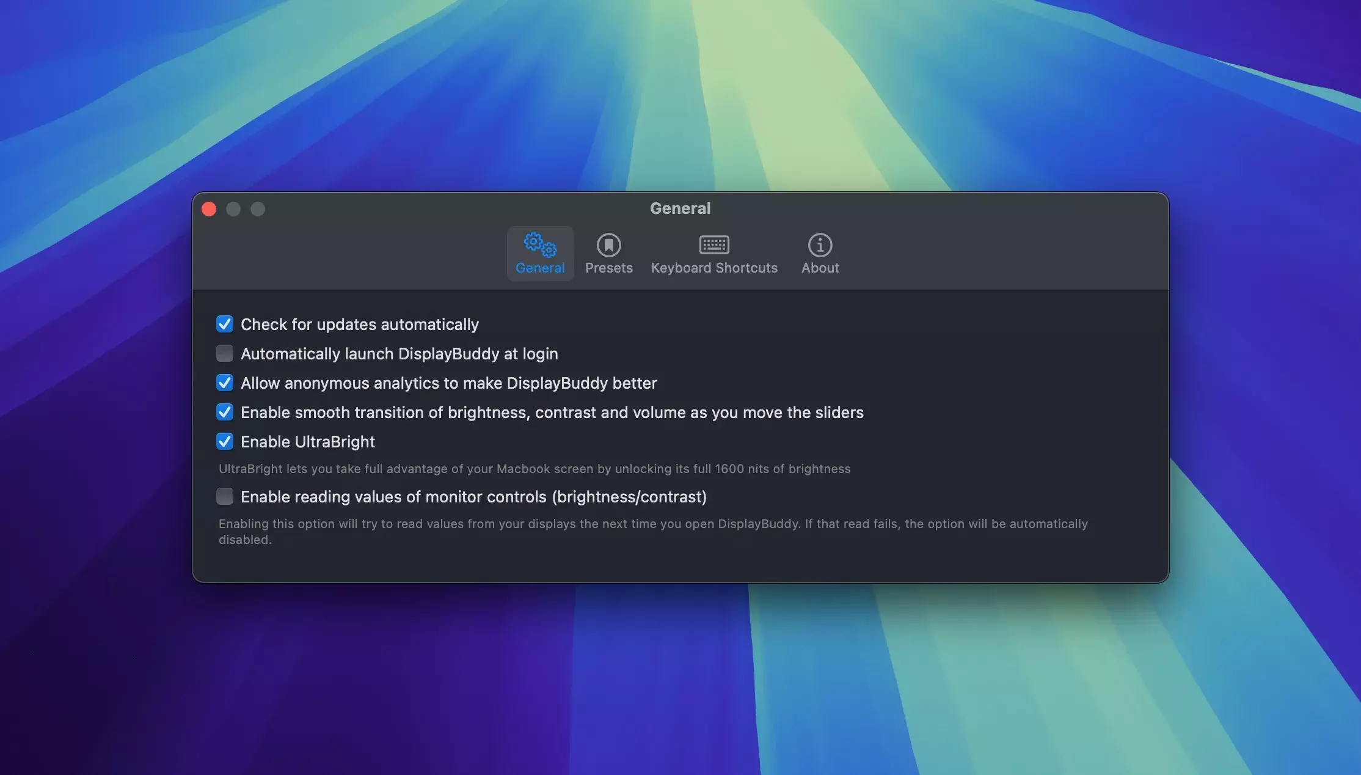Click the General gears icon
The image size is (1361, 775).
(540, 244)
